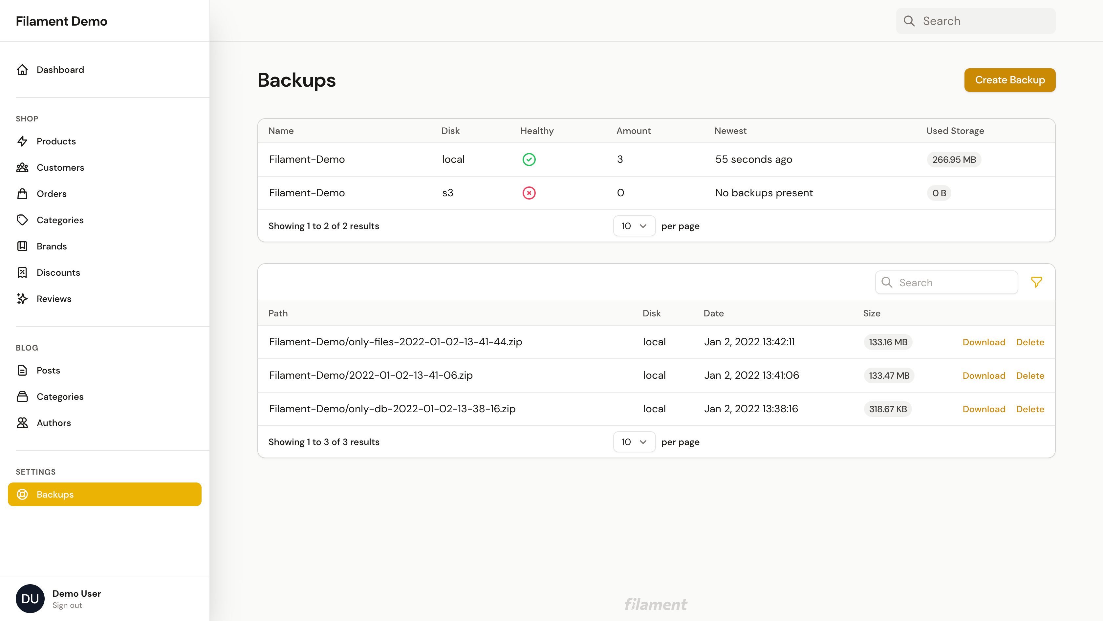
Task: Click the Customers sidebar icon
Action: pos(23,167)
